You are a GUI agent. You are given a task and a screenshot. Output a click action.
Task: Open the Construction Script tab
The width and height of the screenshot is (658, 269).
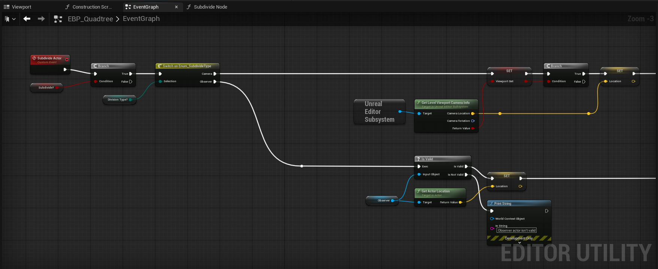88,7
